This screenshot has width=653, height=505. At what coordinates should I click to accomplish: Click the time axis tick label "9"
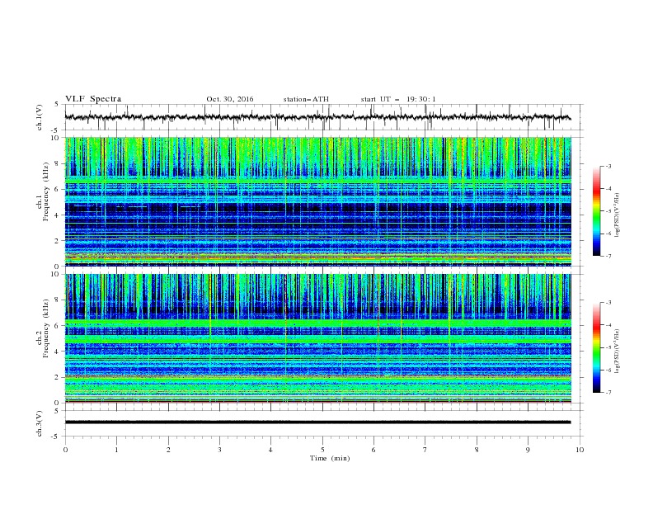tap(528, 450)
